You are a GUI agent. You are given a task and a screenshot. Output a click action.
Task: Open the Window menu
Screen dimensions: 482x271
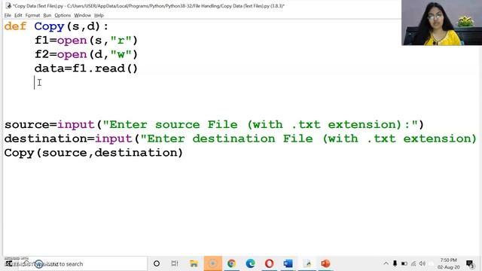point(82,15)
